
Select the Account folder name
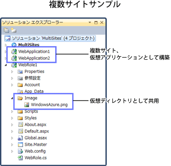pos(32,85)
